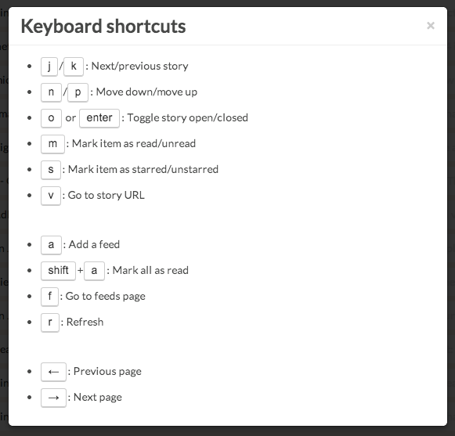Select the 'p' move up key
455x436 pixels.
click(x=78, y=92)
